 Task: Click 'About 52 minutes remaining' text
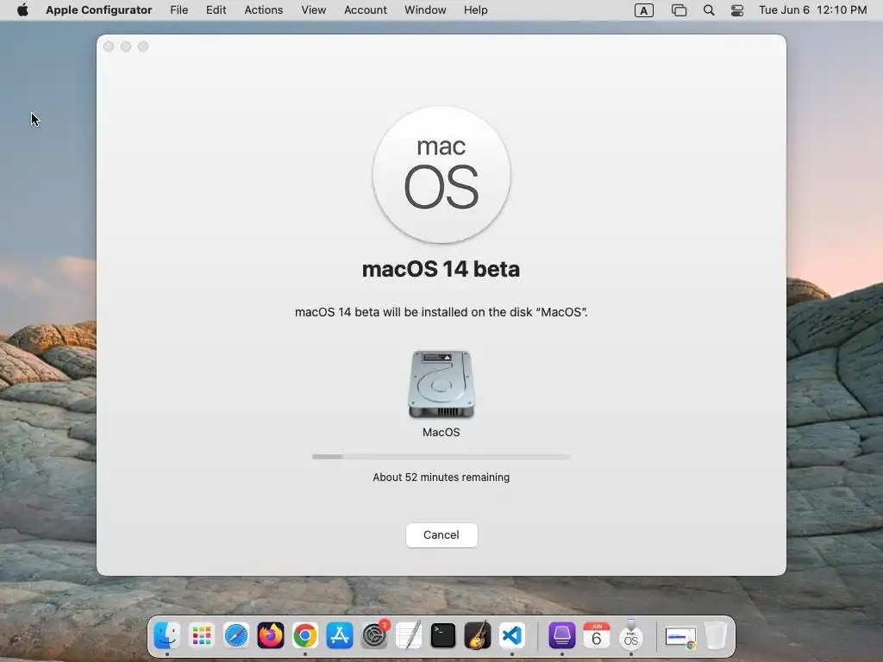[441, 477]
